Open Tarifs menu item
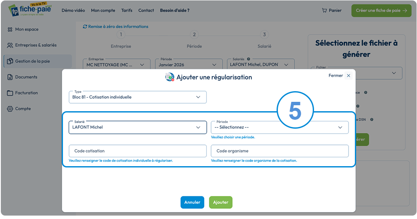Screen dimensions: 417x219 point(127,10)
